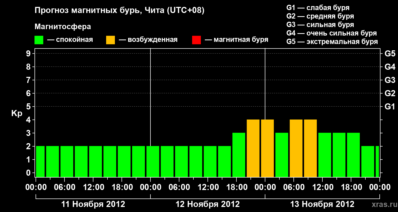Click the first orange Kp 4 bar on 13 Ноября
Viewport: 398px width, 212px height.
point(267,148)
